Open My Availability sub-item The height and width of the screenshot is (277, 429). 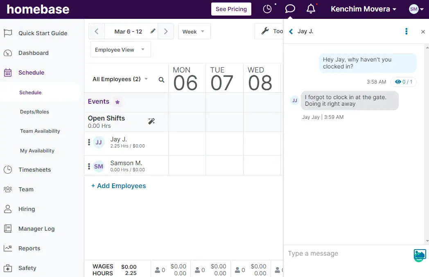tap(37, 151)
